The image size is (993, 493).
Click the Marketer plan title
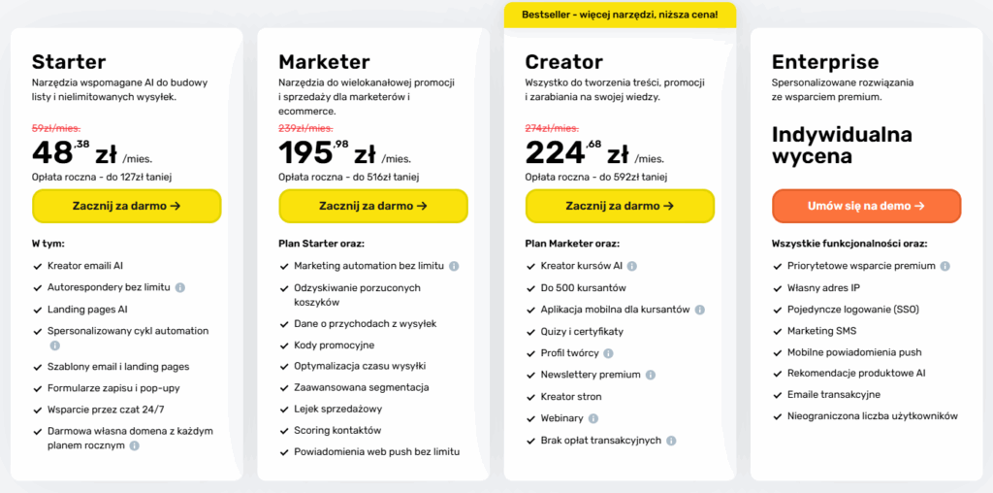324,62
